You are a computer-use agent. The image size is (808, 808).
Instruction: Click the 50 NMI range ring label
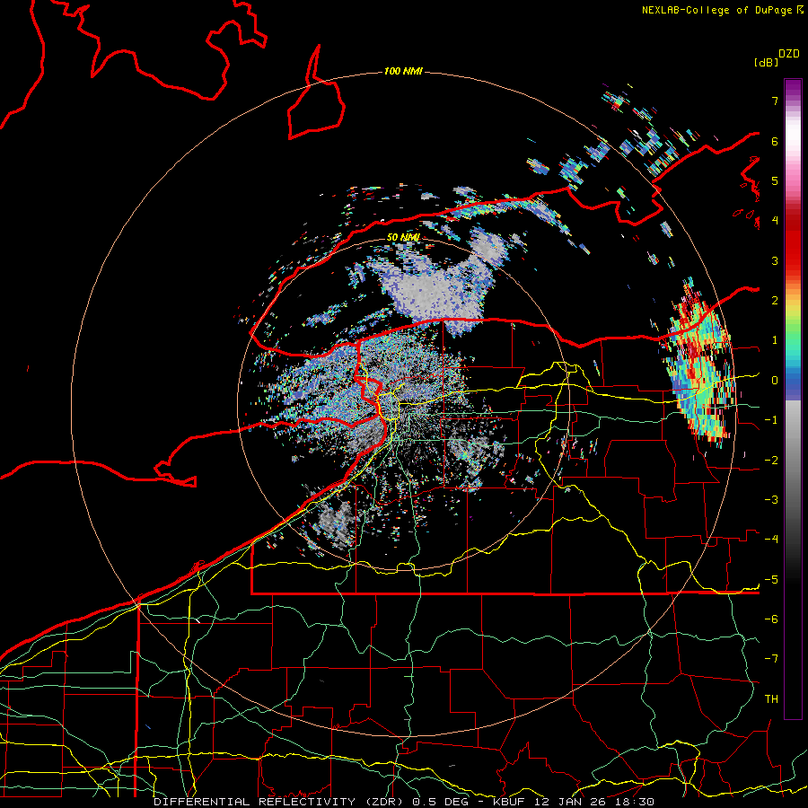click(x=403, y=237)
